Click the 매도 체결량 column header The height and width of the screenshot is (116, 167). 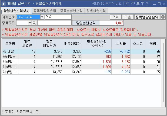[x=27, y=44]
